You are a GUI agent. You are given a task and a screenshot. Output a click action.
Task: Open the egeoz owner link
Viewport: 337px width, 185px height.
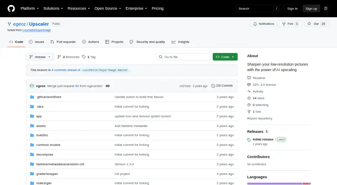pos(19,24)
